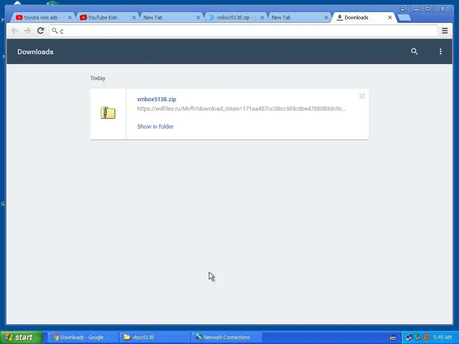The height and width of the screenshot is (344, 459).
Task: Focus the address bar
Action: click(x=243, y=31)
